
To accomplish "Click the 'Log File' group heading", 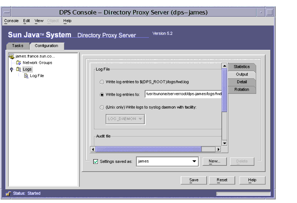I will [103, 69].
